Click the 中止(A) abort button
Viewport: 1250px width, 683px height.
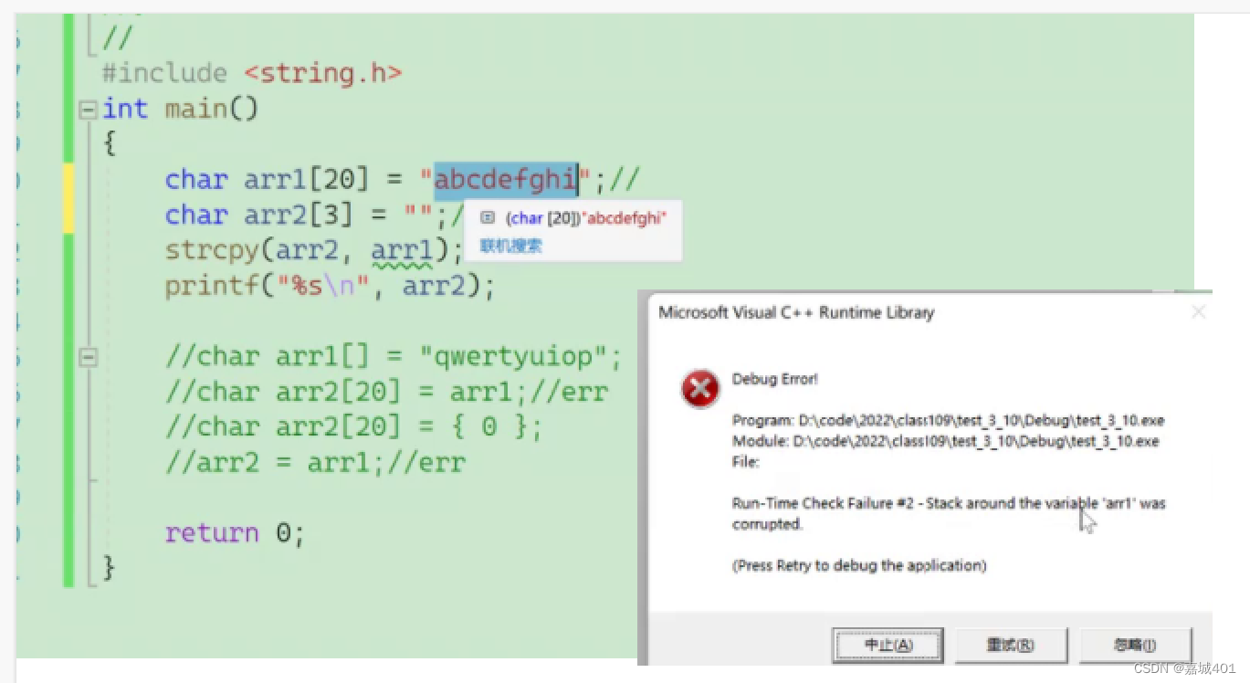pyautogui.click(x=888, y=645)
